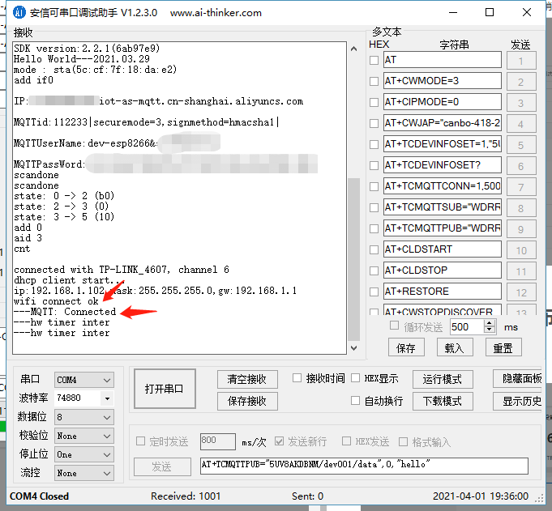Close the serial debugger window

(527, 13)
